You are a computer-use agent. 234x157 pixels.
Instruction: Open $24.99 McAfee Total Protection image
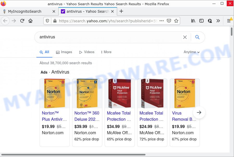tap(152, 94)
